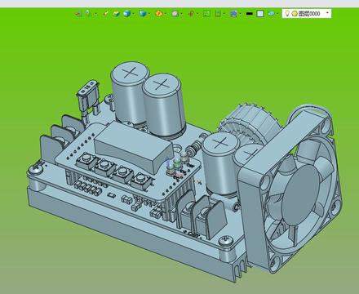Screen dimensions: 359x294
Task: Expand the arrow beside the orange circle icon
Action: [166, 14]
